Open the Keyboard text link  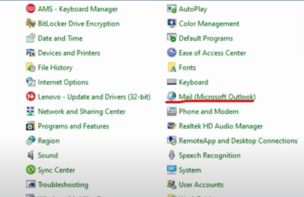click(193, 82)
